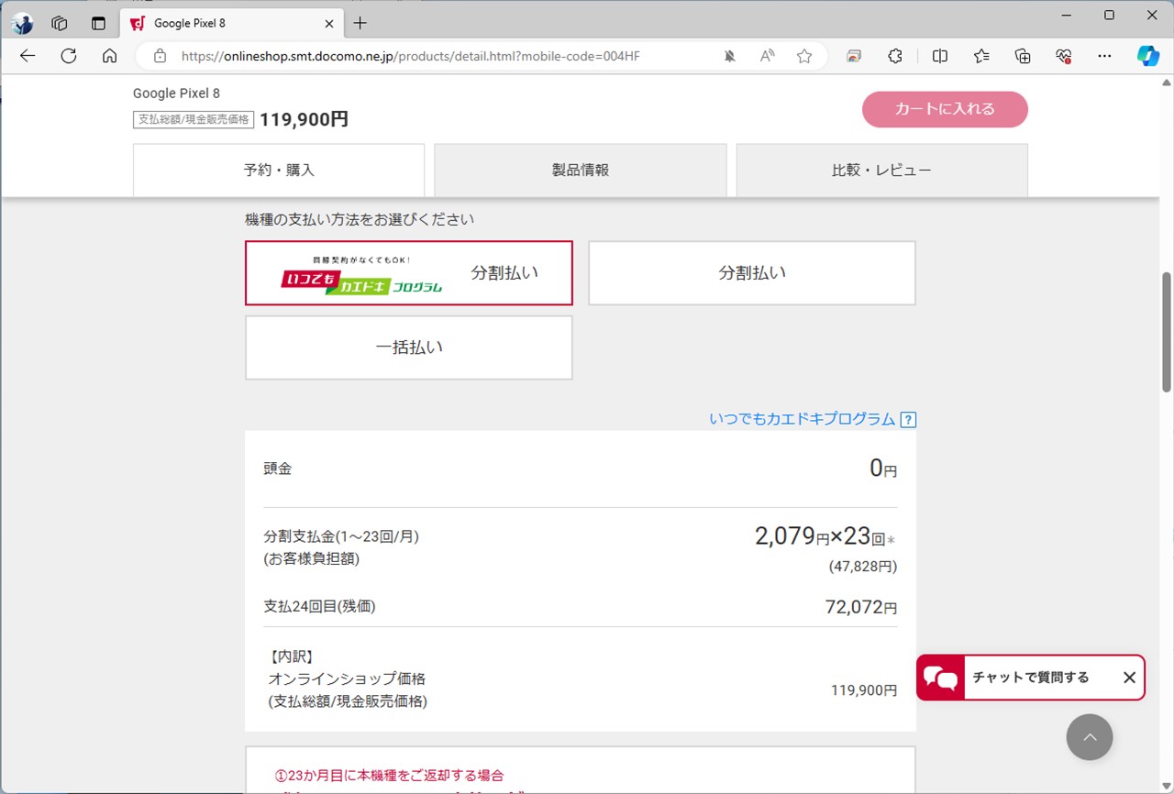Screen dimensions: 1174x794
Task: Switch to the 予約・購入 tab
Action: pyautogui.click(x=279, y=170)
